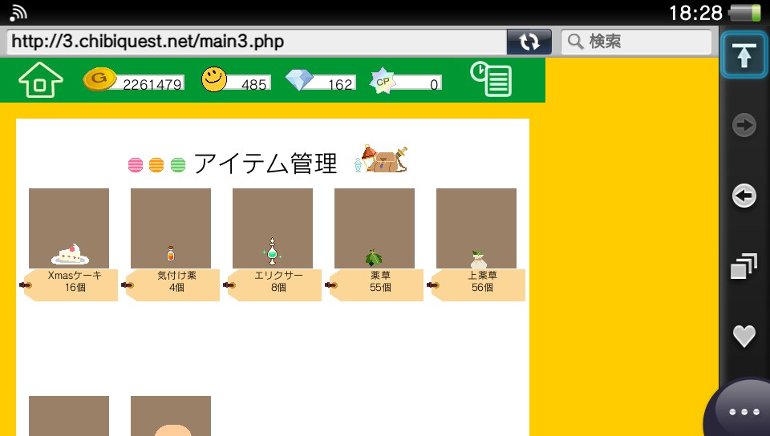The height and width of the screenshot is (436, 770).
Task: Click the URL address bar
Action: point(257,42)
